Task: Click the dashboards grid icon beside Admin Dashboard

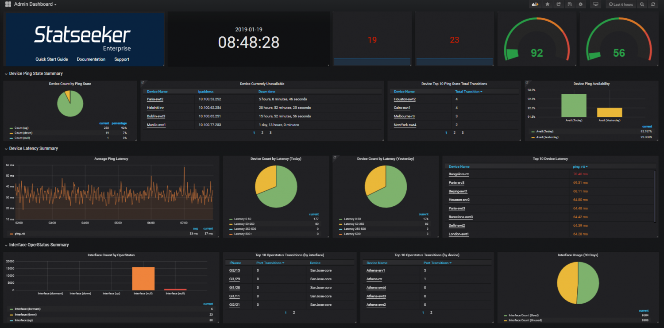Action: [8, 4]
